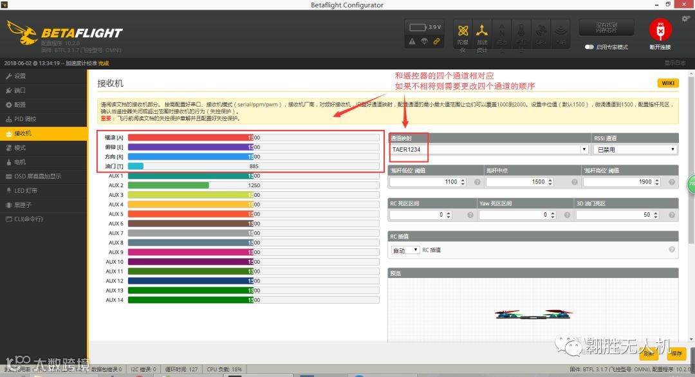Click the dimmed sonar waves icon

click(561, 31)
